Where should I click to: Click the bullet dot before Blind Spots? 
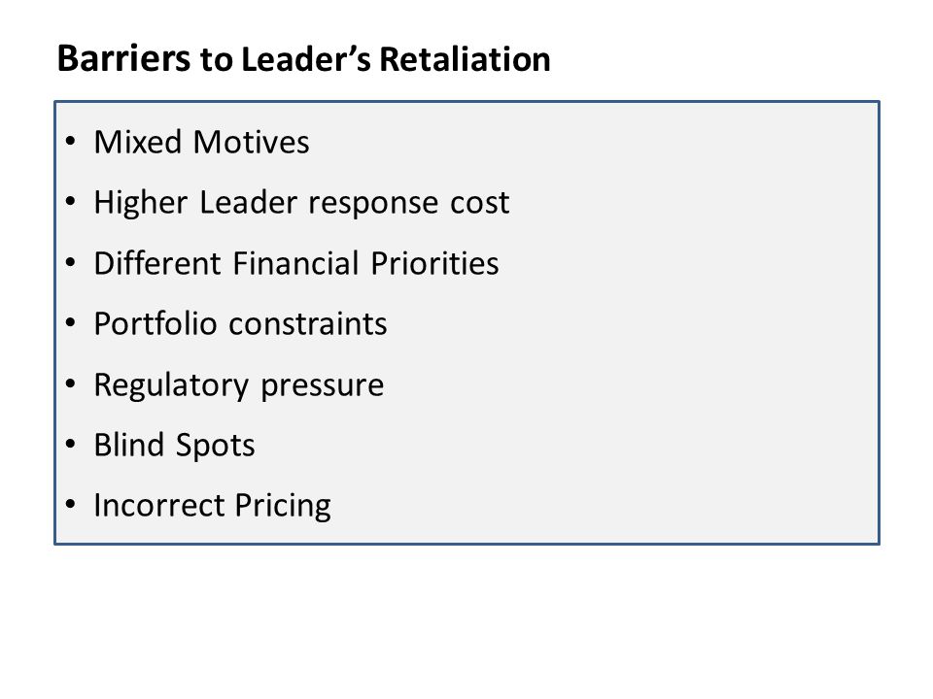pos(71,444)
